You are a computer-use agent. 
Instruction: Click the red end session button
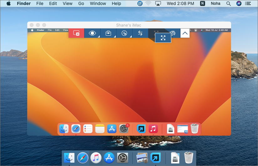[76, 33]
